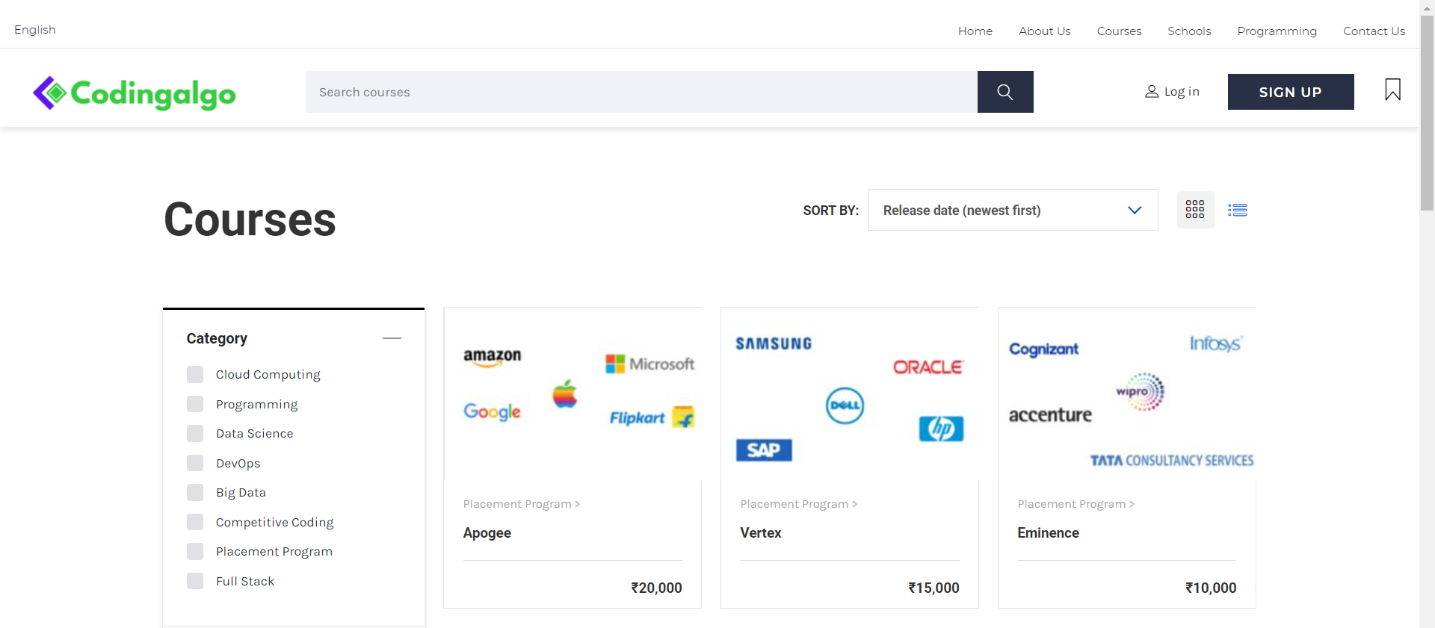Go to the Schools menu item
The image size is (1435, 628).
coord(1188,31)
